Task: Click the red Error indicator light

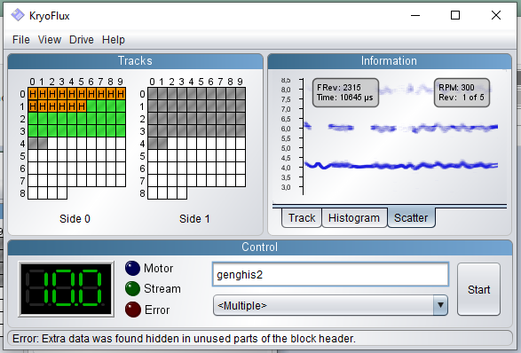Action: click(132, 310)
